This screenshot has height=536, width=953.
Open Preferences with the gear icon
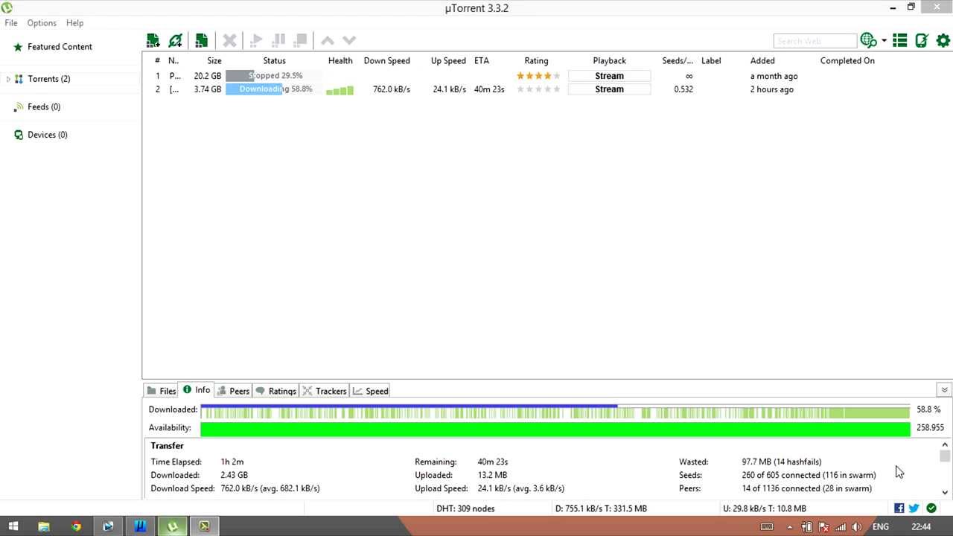[x=943, y=41]
